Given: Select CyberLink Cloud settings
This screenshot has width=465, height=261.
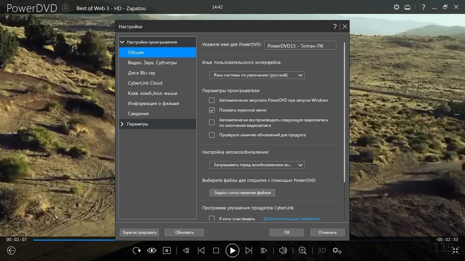Looking at the screenshot, I should (x=158, y=83).
